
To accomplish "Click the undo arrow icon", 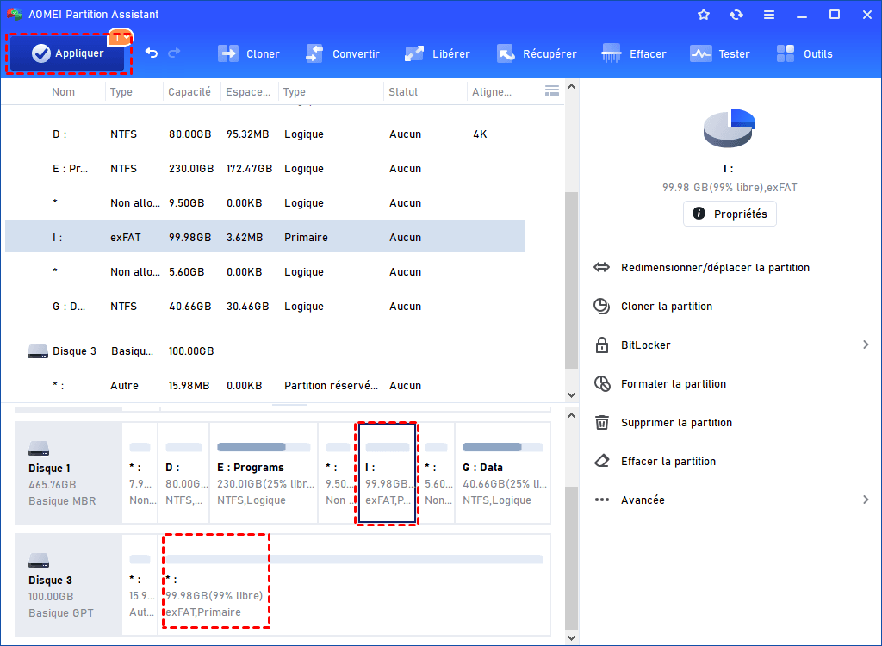I will (x=153, y=53).
